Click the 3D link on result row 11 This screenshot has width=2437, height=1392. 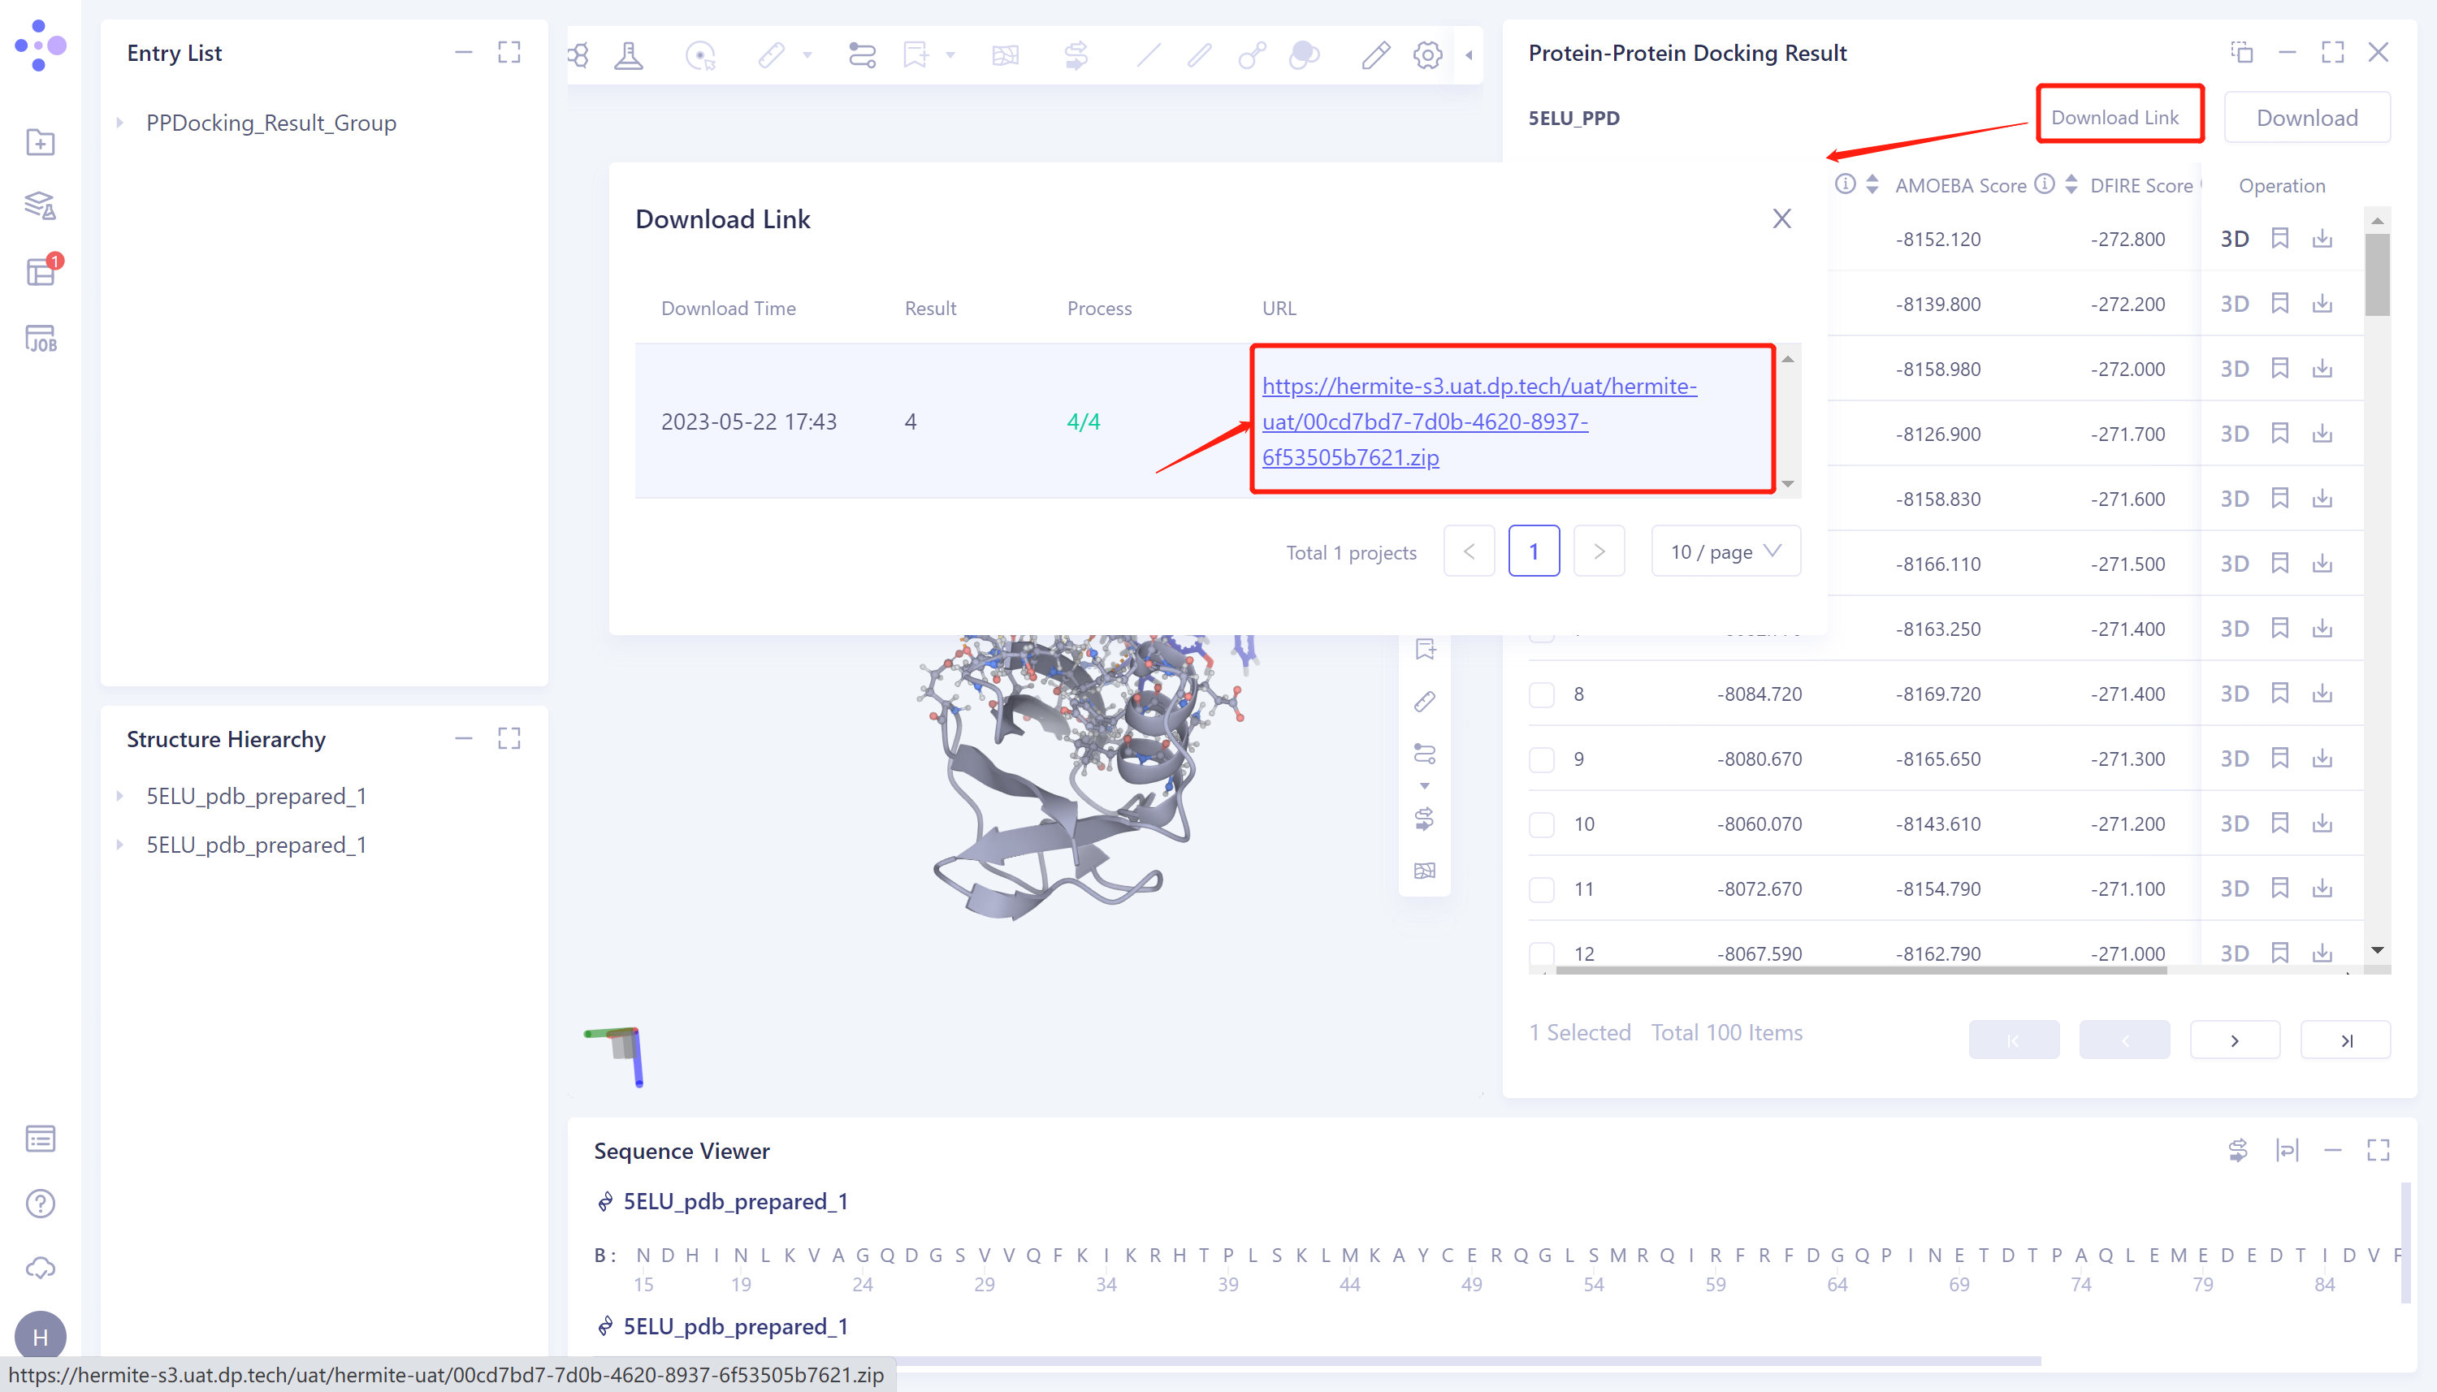click(x=2236, y=888)
